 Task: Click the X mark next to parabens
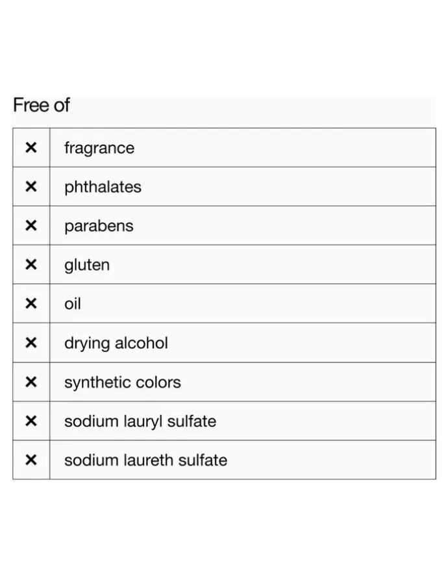tap(31, 226)
